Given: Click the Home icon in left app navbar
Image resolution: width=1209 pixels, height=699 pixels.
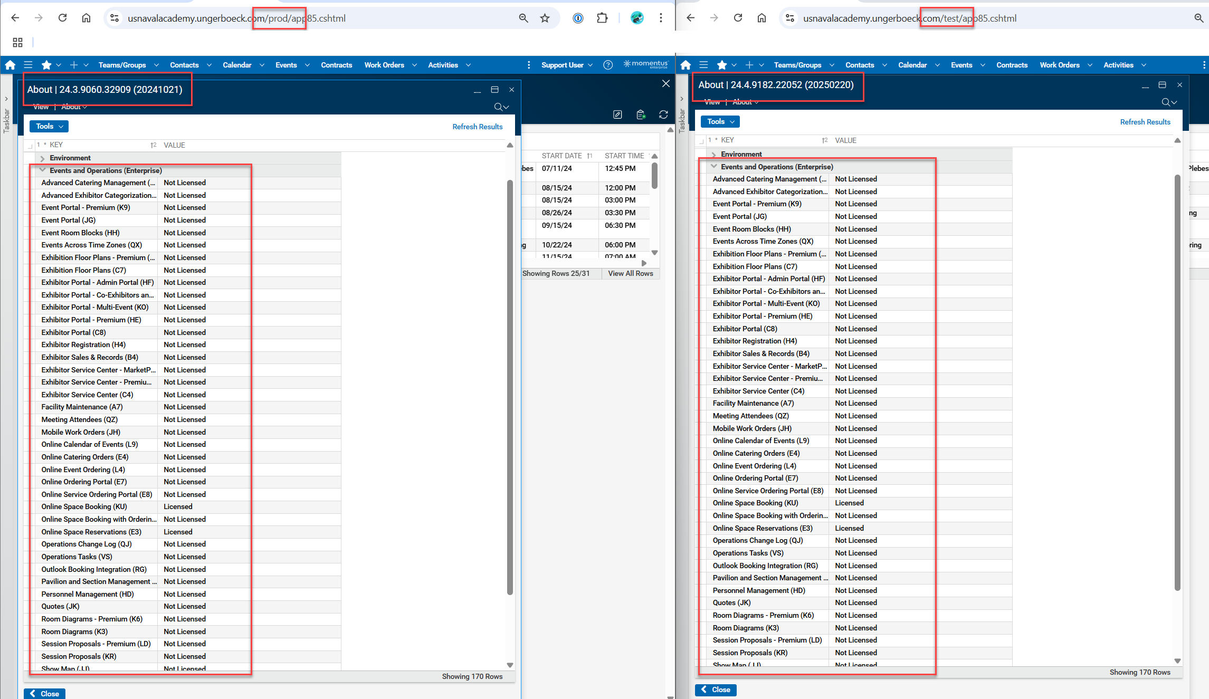Looking at the screenshot, I should pos(10,65).
